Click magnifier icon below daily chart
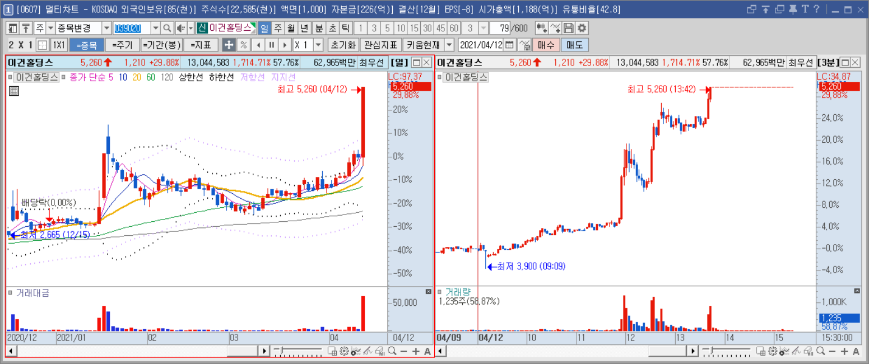 click(392, 351)
